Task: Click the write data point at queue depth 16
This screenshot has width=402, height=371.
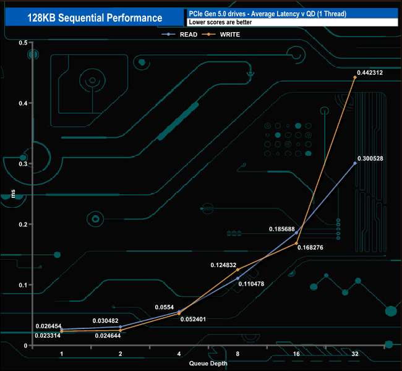Action: [x=296, y=244]
